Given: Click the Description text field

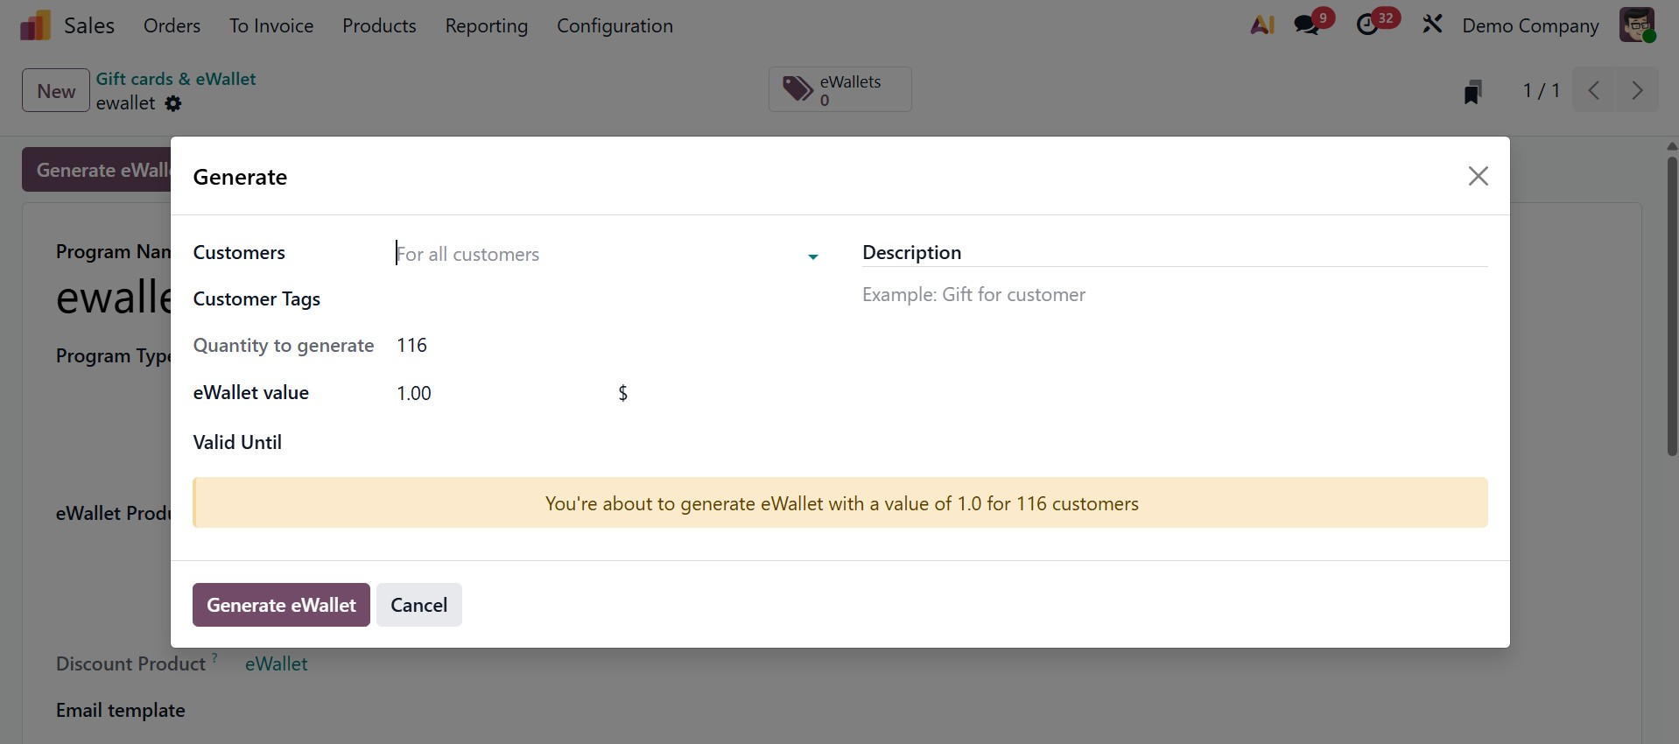Looking at the screenshot, I should click(1173, 295).
